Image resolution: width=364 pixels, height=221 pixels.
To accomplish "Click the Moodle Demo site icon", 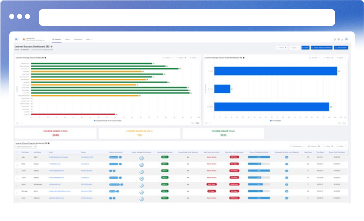I will click(24, 39).
